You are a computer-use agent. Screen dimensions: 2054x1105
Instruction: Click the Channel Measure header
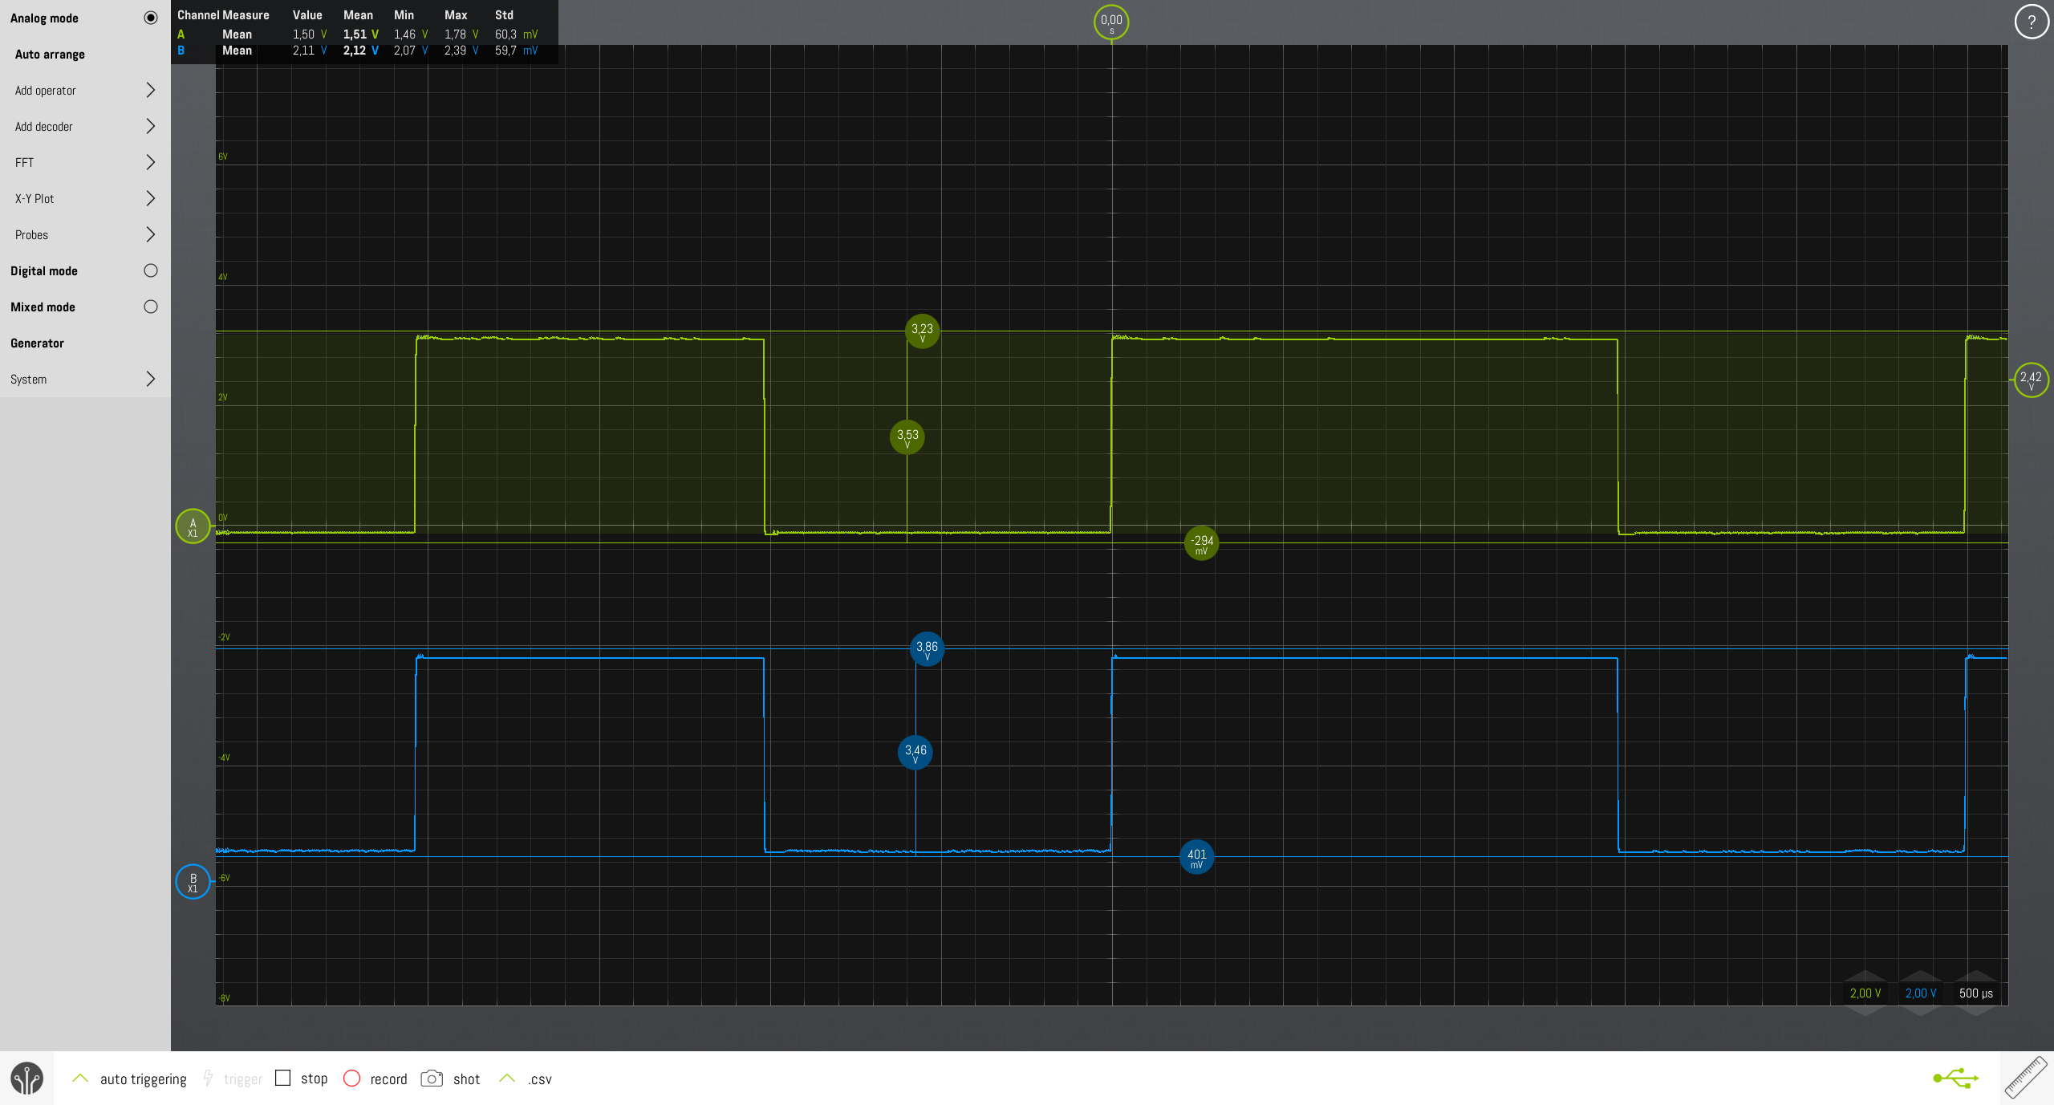[223, 15]
